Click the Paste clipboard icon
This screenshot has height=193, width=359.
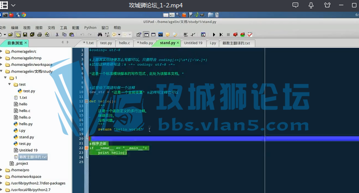[x=72, y=35]
